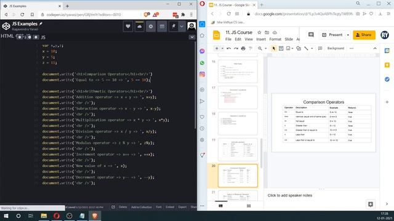The height and width of the screenshot is (221, 394).
Task: Select the Text box tool
Action: point(281,48)
